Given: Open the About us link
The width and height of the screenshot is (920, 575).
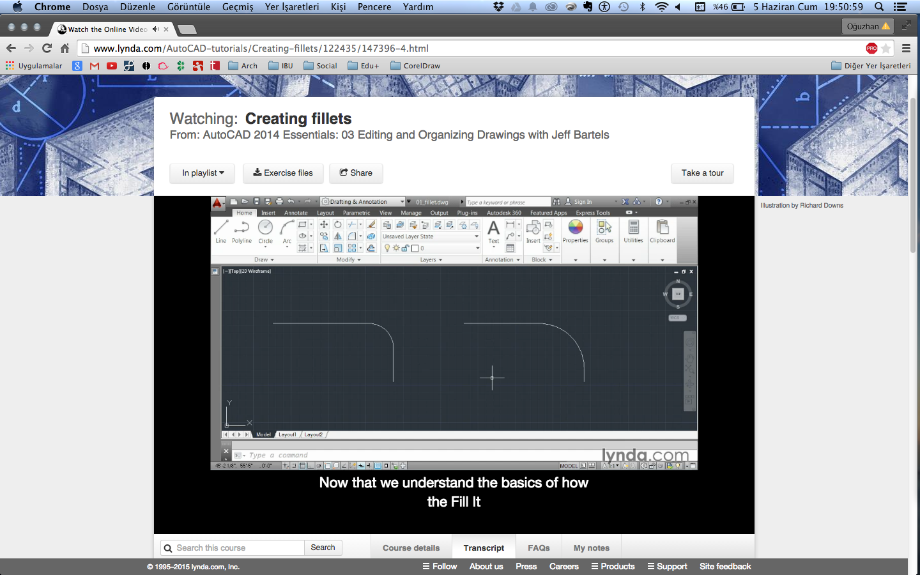Looking at the screenshot, I should (x=486, y=567).
